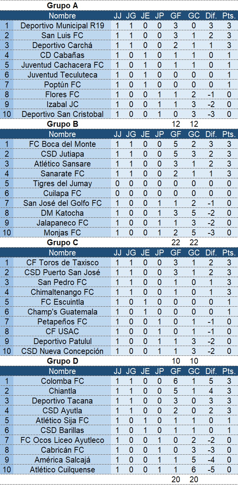Image resolution: width=238 pixels, height=485 pixels.
Task: Click the Deportivo San Cristobal cell
Action: point(62,114)
